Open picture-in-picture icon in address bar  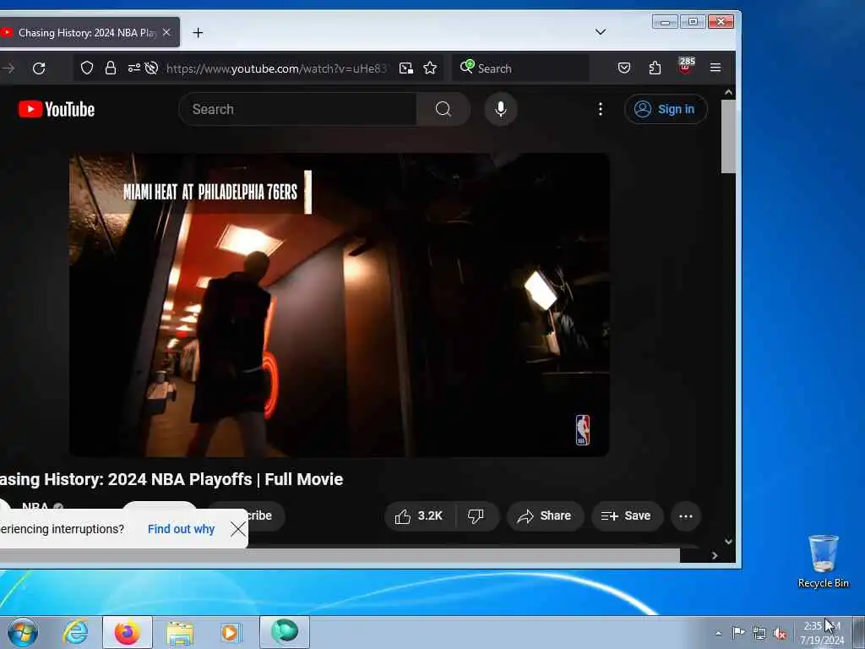406,68
